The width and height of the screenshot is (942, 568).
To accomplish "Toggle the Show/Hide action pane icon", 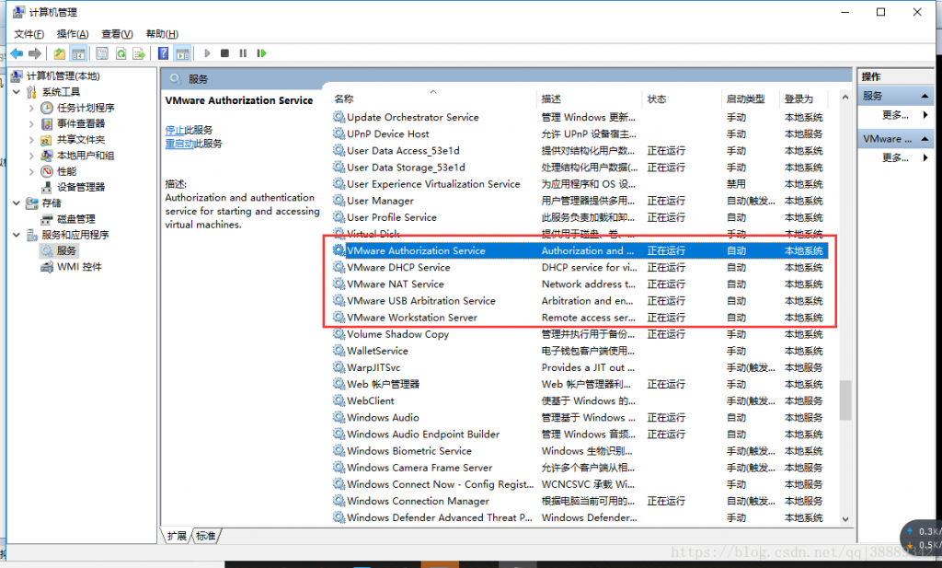I will coord(182,53).
